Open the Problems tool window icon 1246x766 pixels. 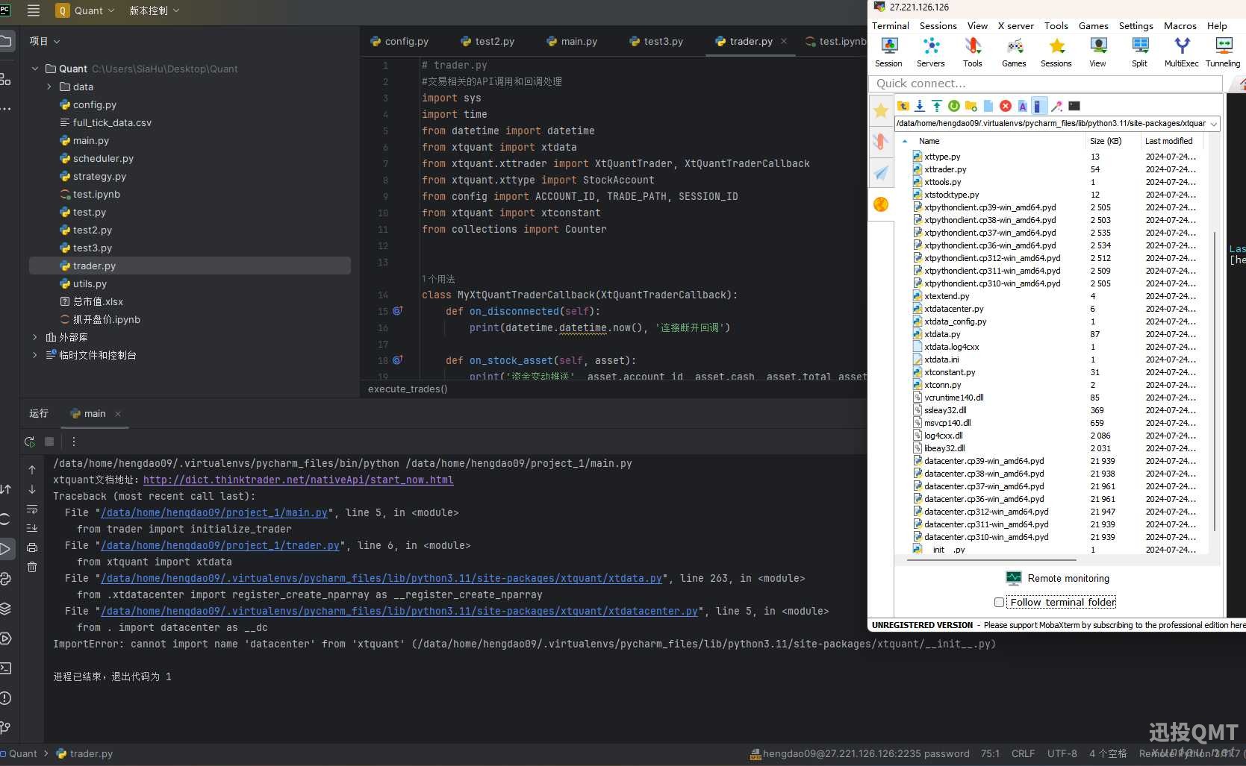coord(5,698)
